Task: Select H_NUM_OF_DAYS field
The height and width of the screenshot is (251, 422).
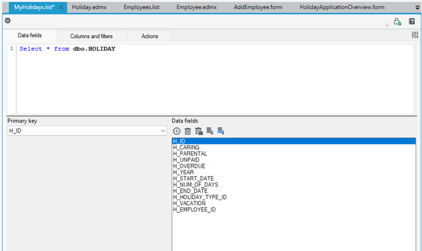Action: (294, 185)
